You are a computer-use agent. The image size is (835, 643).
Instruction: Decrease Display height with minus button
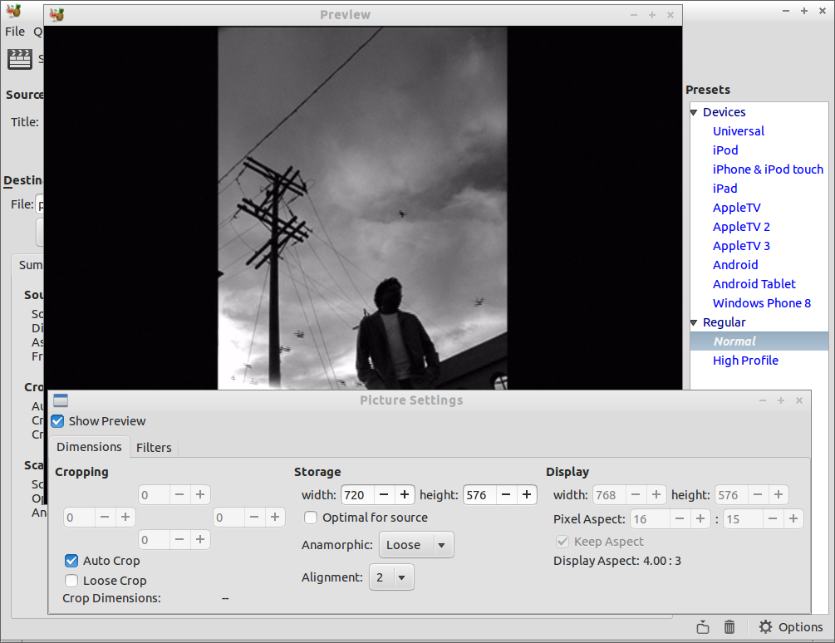pyautogui.click(x=758, y=495)
